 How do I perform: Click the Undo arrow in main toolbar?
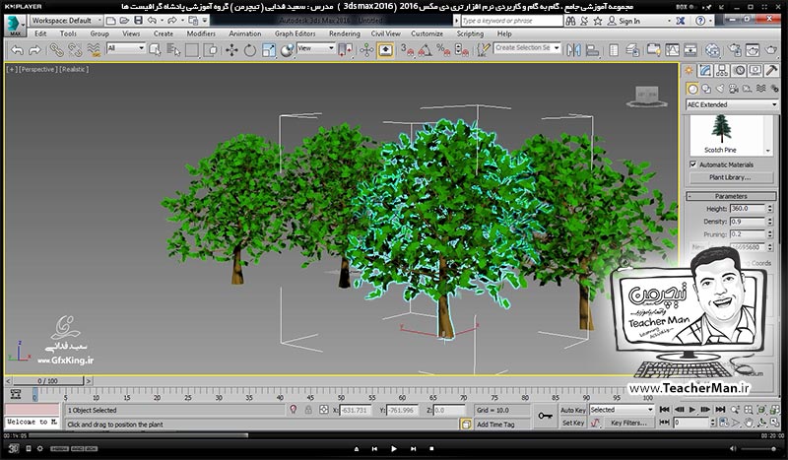(x=17, y=50)
